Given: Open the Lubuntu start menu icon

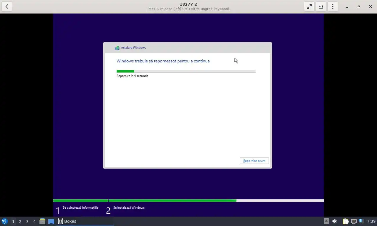Looking at the screenshot, I should point(5,221).
